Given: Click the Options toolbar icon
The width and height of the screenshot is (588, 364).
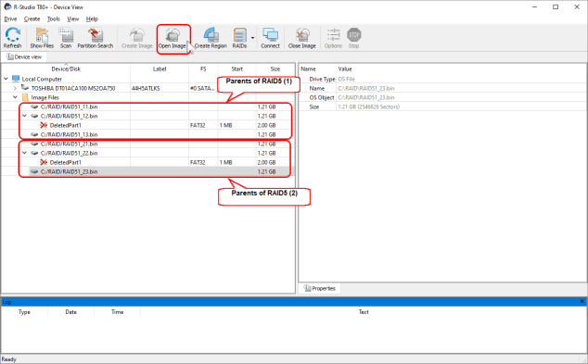Looking at the screenshot, I should 333,38.
